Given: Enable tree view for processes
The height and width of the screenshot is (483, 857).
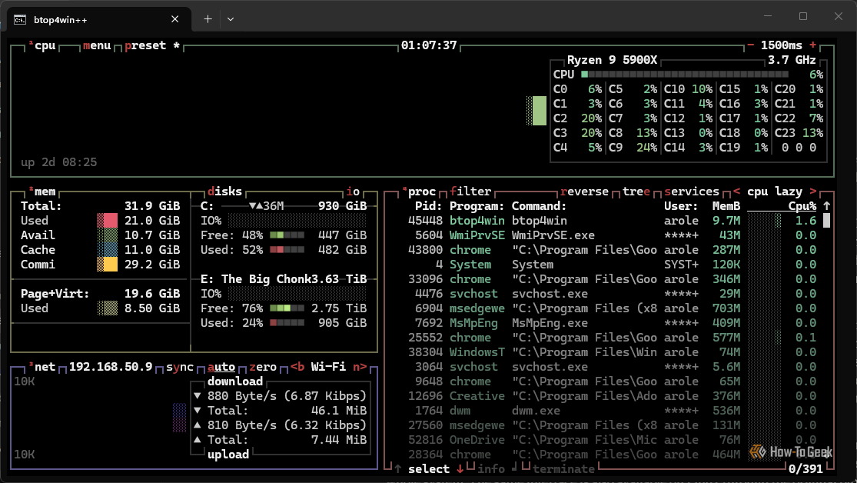Looking at the screenshot, I should coord(636,192).
